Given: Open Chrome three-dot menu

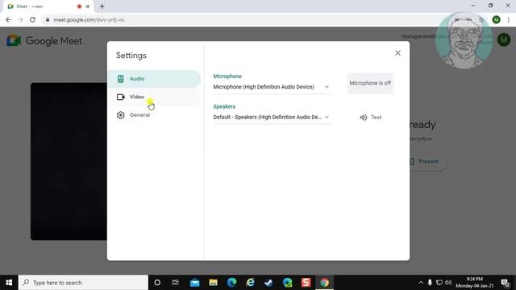Looking at the screenshot, I should pos(509,19).
